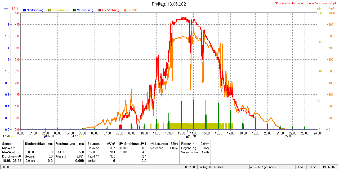
Task: Click the MinWert row label
Action: (x=8, y=148)
